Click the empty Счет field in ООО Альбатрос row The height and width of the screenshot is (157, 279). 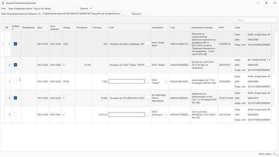(126, 114)
